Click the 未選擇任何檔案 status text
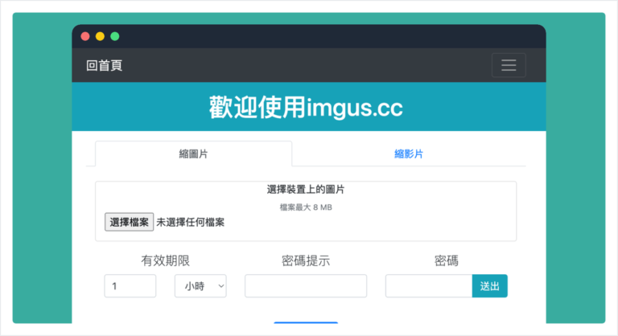The image size is (618, 336). point(191,222)
